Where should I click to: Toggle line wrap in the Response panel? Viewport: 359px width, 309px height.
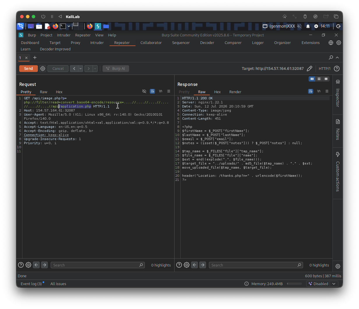click(x=311, y=91)
